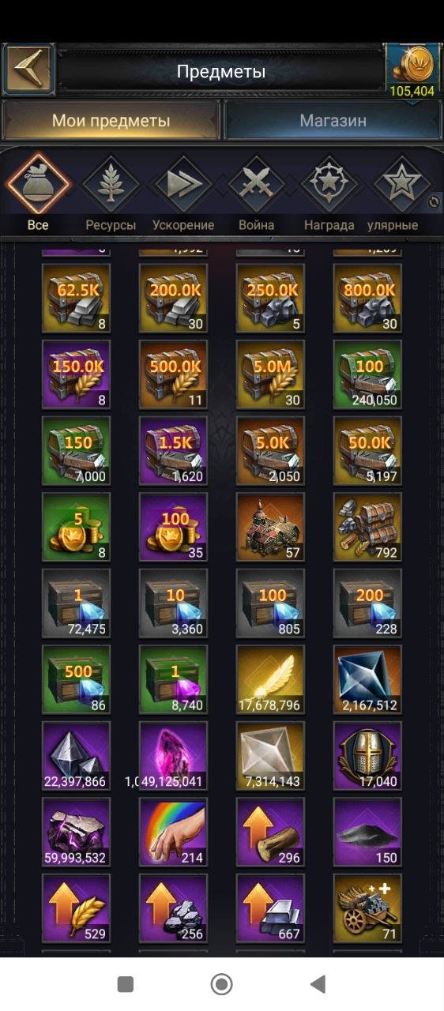Choose the knight helmet item 17,040

point(367,757)
